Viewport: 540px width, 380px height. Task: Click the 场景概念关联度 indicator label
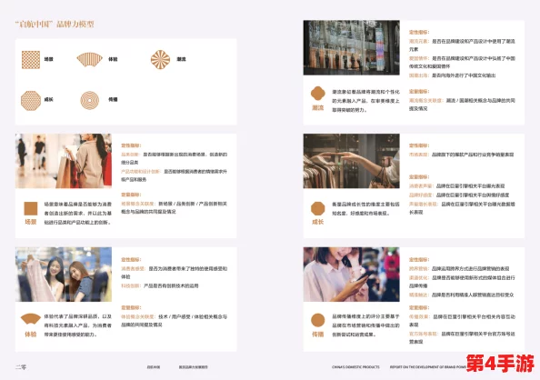tap(138, 204)
